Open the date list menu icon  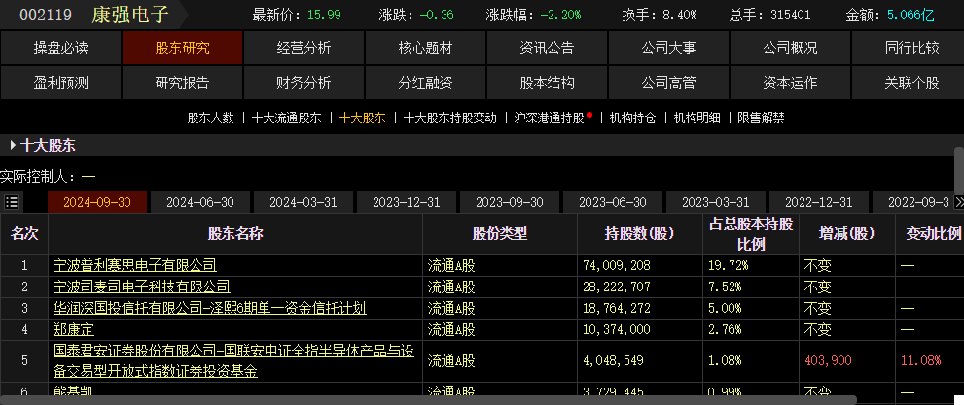[x=11, y=202]
